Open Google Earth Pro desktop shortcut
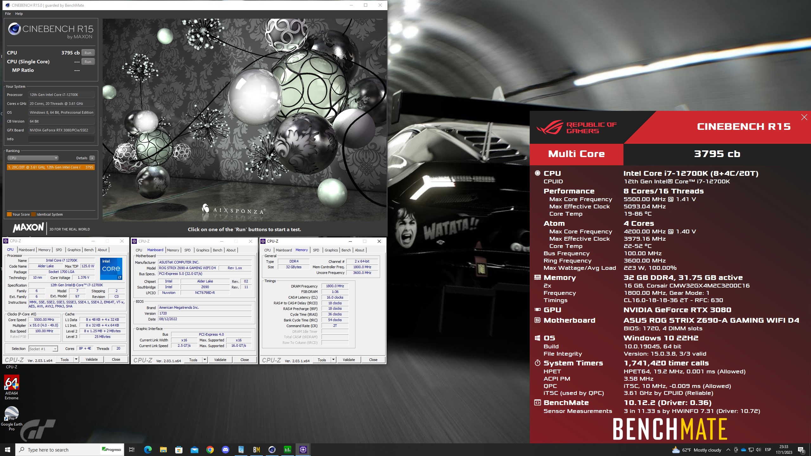The image size is (811, 456). [x=12, y=419]
